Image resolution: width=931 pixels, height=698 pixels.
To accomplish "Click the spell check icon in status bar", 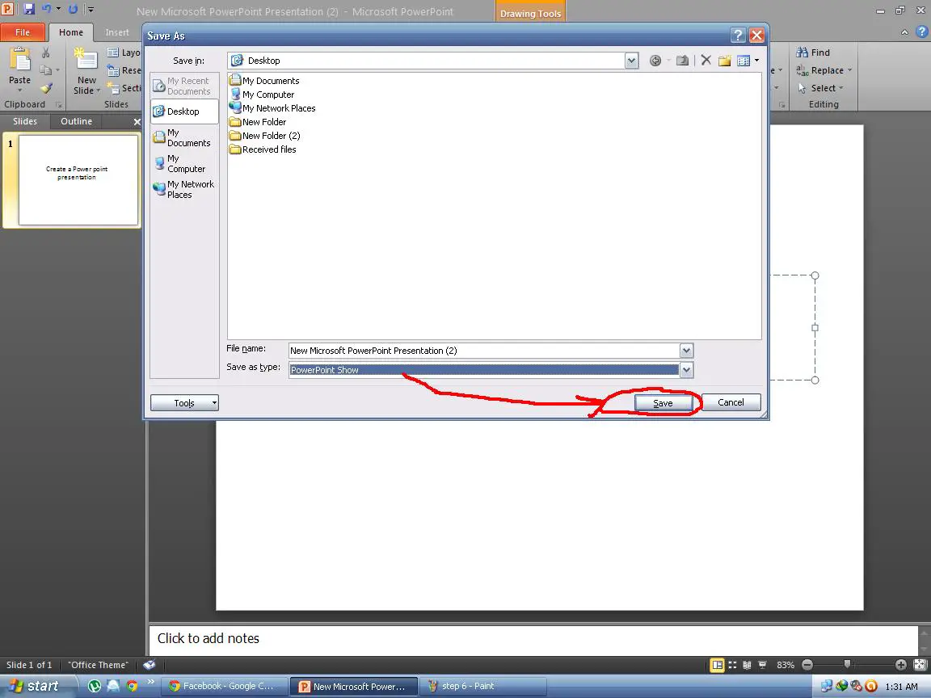I will (149, 665).
